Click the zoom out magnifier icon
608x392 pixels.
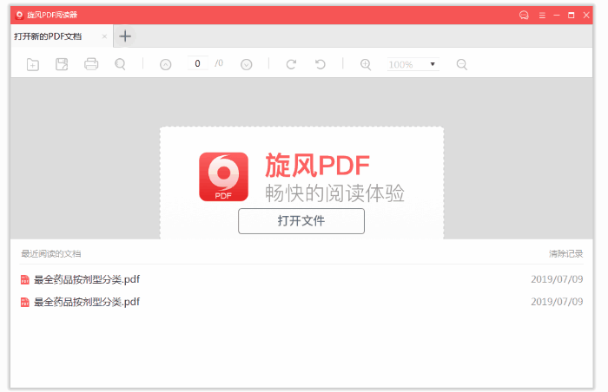click(461, 64)
